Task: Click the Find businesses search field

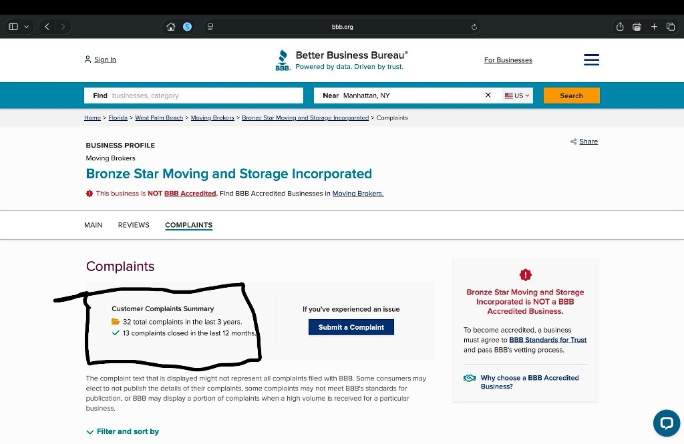Action: click(194, 95)
